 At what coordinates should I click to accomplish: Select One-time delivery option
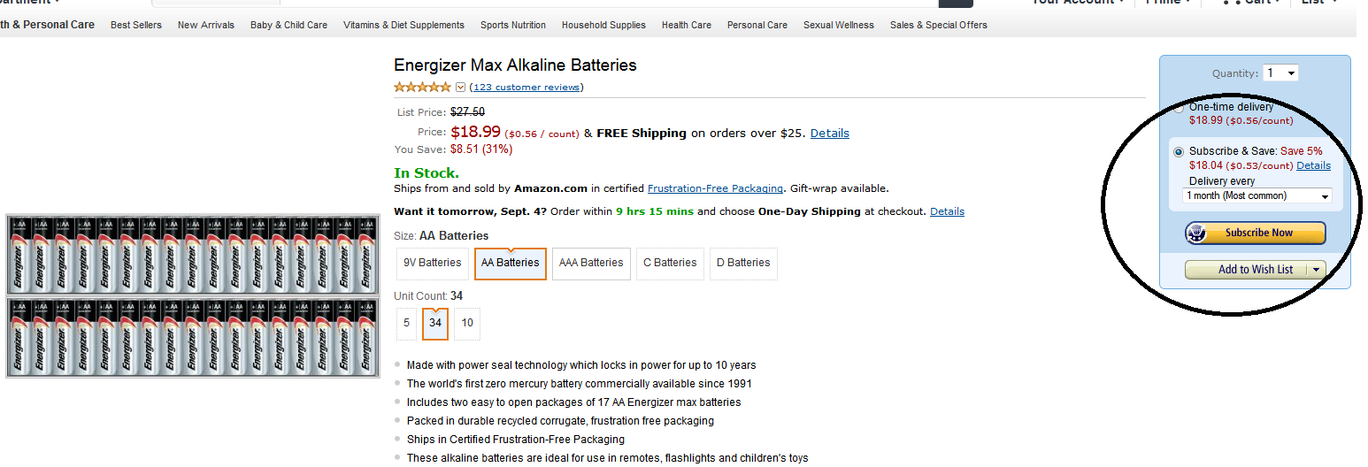(x=1179, y=109)
